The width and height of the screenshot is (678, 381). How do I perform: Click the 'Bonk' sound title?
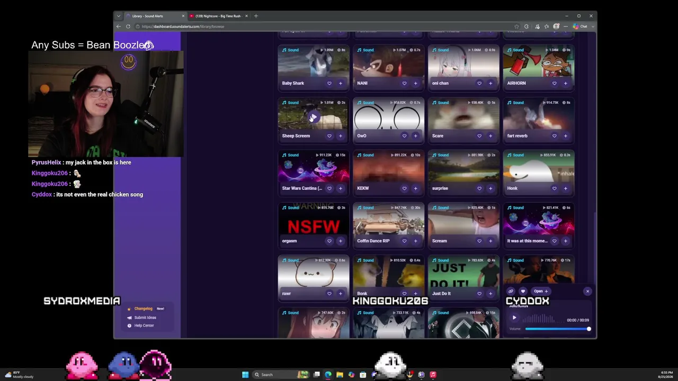click(x=362, y=294)
